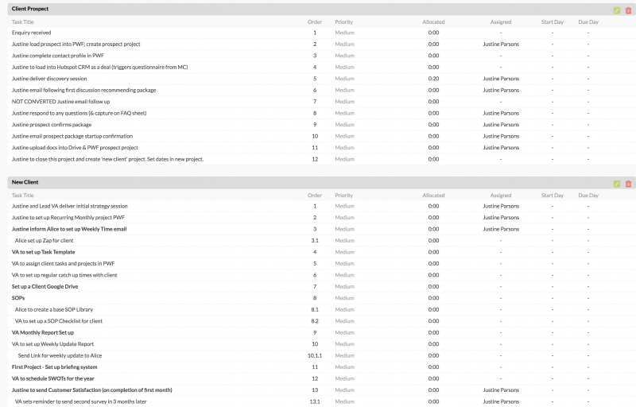Open 'Send Link for weekly update to Alice' subtask
636x407 pixels.
(x=60, y=355)
